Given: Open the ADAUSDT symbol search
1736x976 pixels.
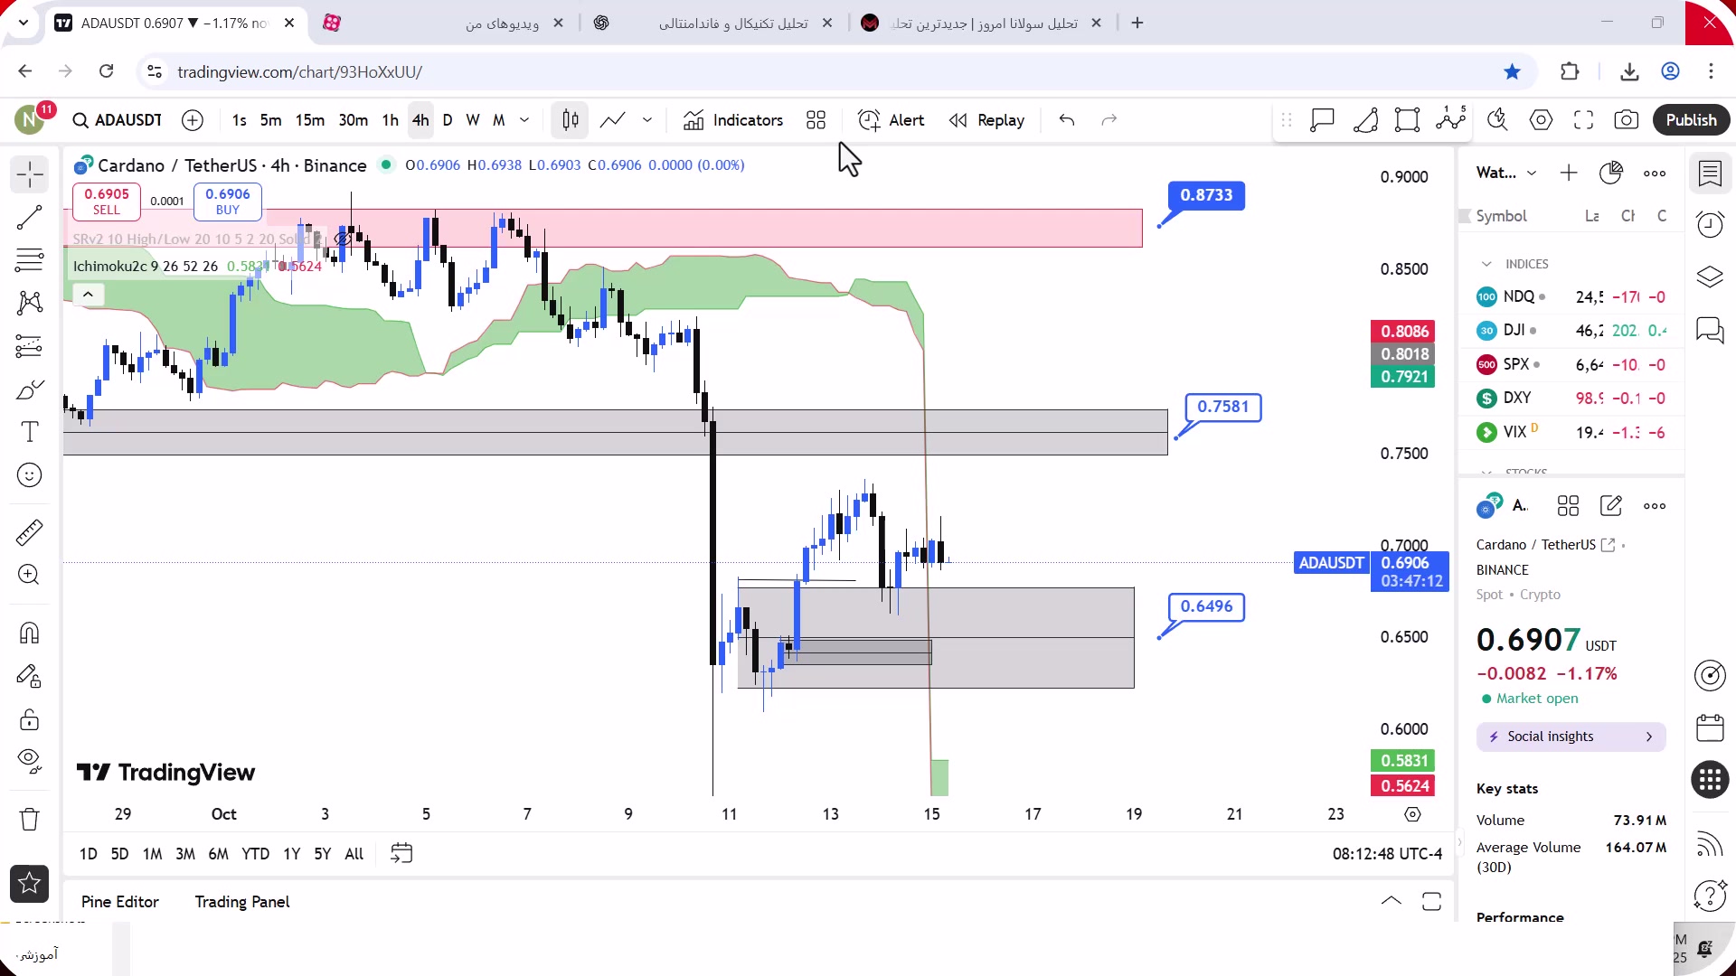Looking at the screenshot, I should pos(118,120).
